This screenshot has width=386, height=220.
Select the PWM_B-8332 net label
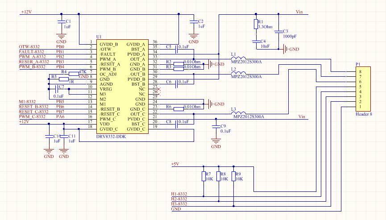(32, 66)
